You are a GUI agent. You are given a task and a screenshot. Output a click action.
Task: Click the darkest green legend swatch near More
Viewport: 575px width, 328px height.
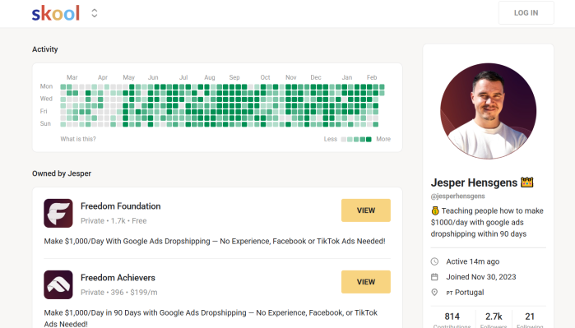click(369, 139)
